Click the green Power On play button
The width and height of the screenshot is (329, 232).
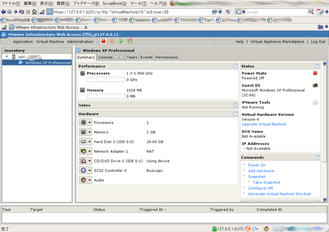(x=121, y=41)
